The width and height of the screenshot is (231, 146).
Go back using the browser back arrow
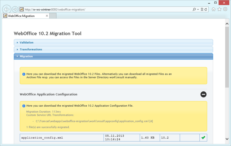pos(7,9)
